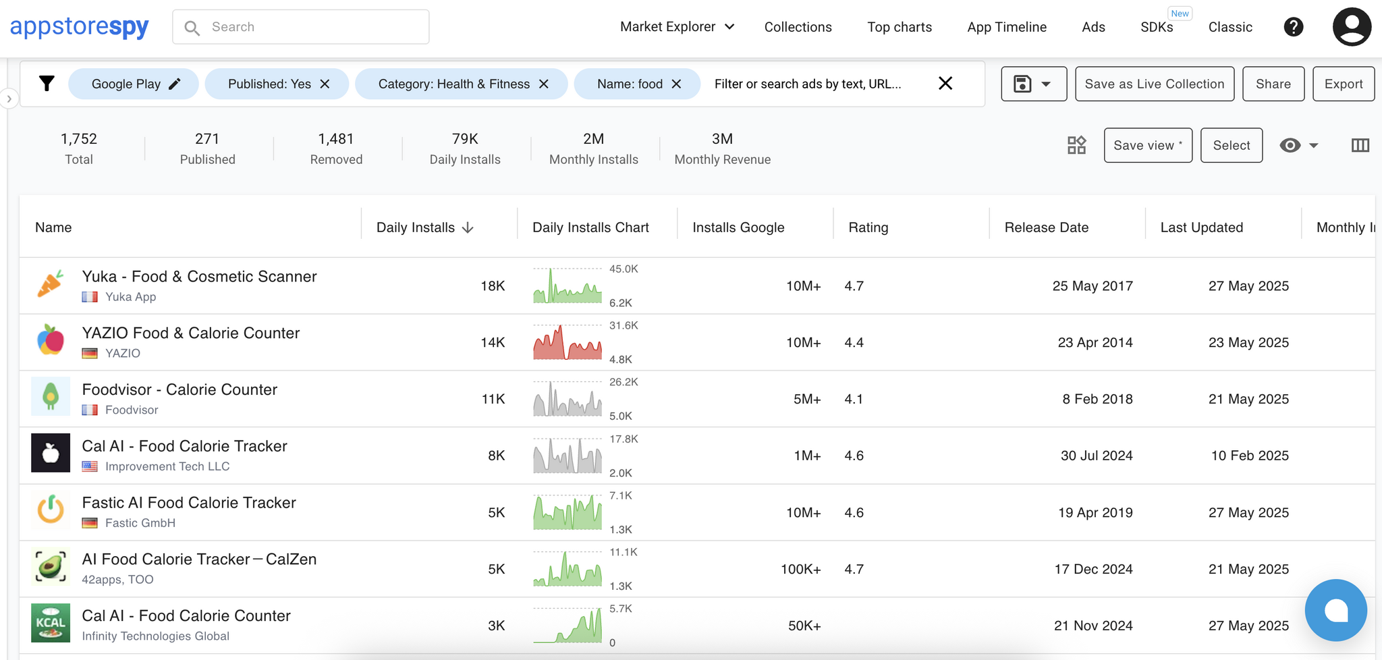
Task: Remove the Category: Health & Fitness filter
Action: (544, 84)
